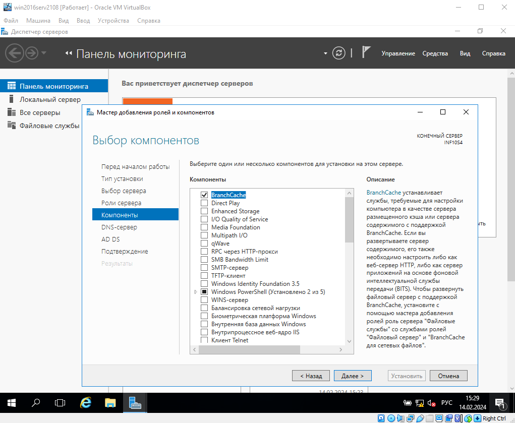
Task: Click Файловые службы sidebar icon
Action: [x=12, y=126]
